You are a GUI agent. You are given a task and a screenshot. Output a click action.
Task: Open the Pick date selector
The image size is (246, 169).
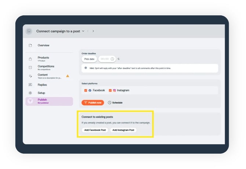[89, 59]
